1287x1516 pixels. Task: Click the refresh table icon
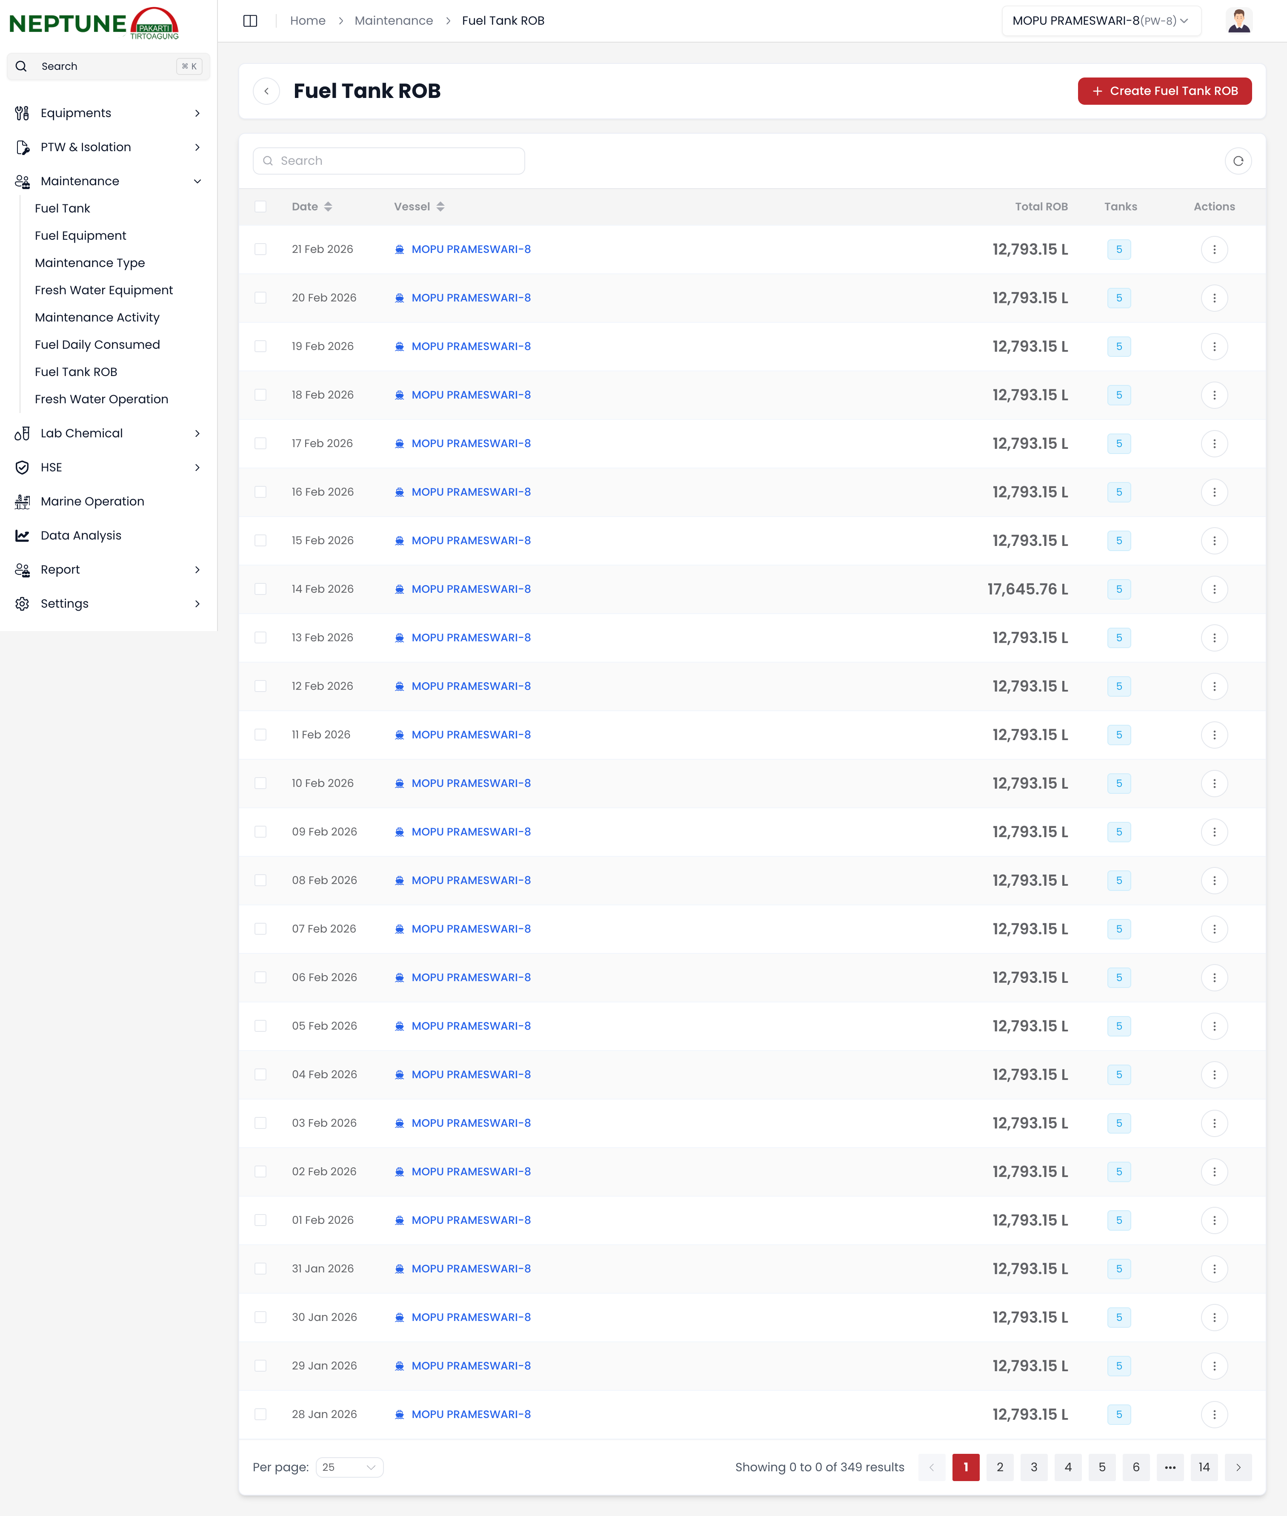tap(1237, 161)
